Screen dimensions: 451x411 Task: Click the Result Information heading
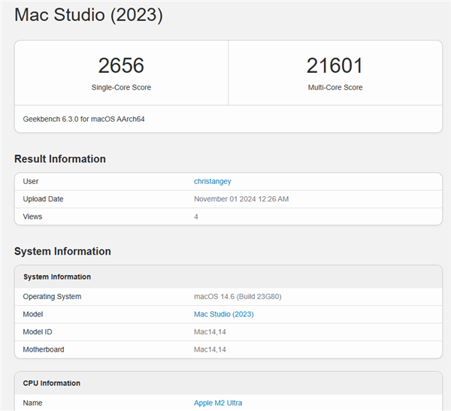coord(60,159)
